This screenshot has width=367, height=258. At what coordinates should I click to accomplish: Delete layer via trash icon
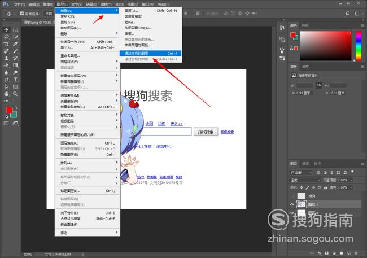click(356, 253)
